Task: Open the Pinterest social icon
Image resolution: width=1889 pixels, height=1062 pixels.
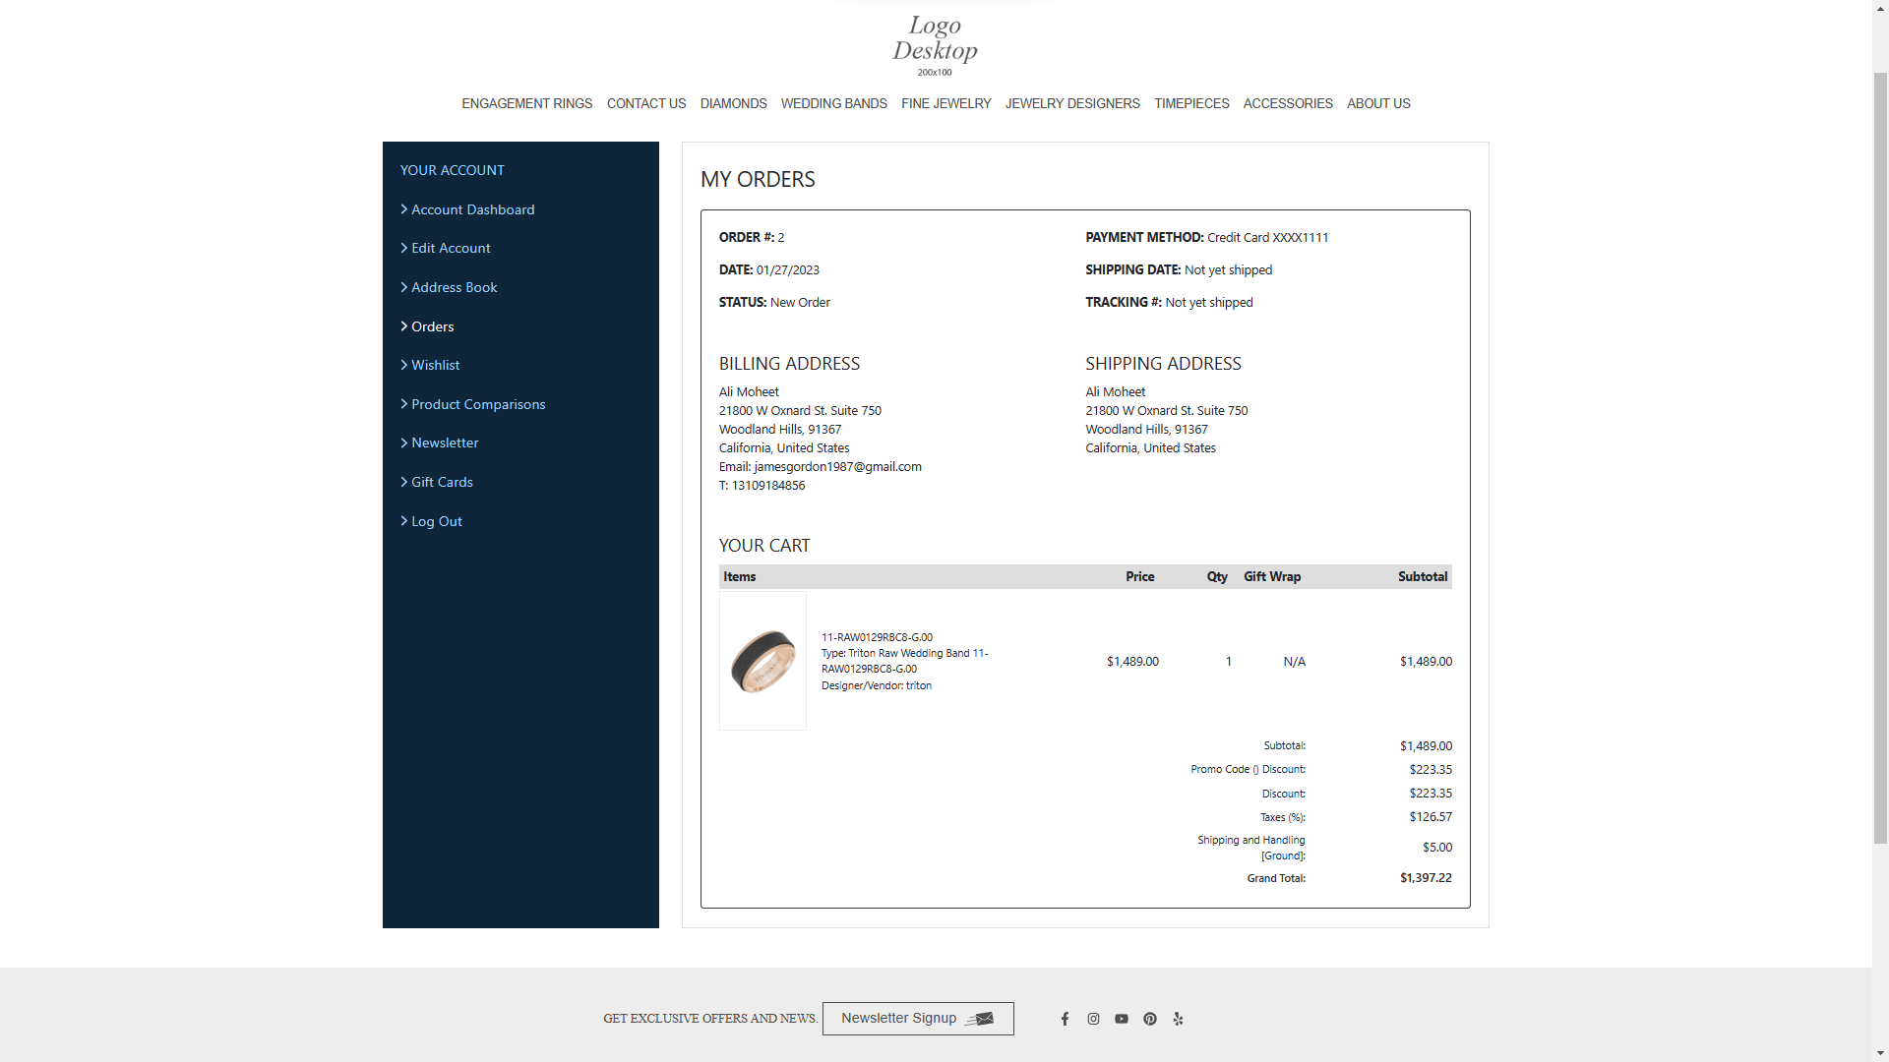Action: pos(1150,1019)
